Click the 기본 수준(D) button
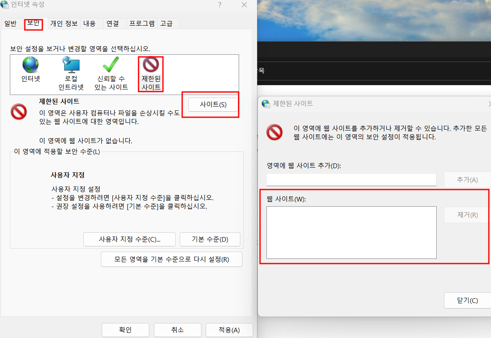491x338 pixels. [x=210, y=239]
